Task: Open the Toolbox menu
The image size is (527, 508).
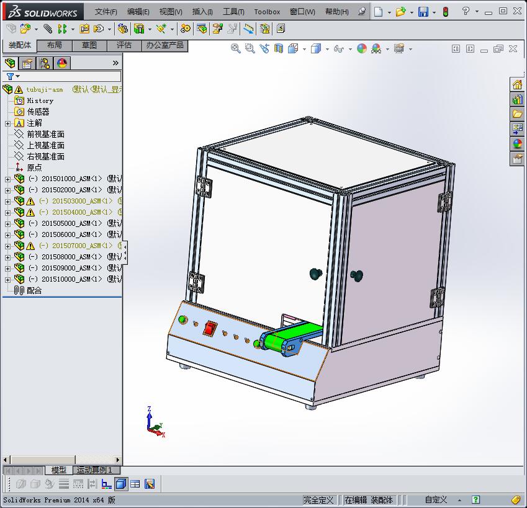Action: tap(267, 12)
